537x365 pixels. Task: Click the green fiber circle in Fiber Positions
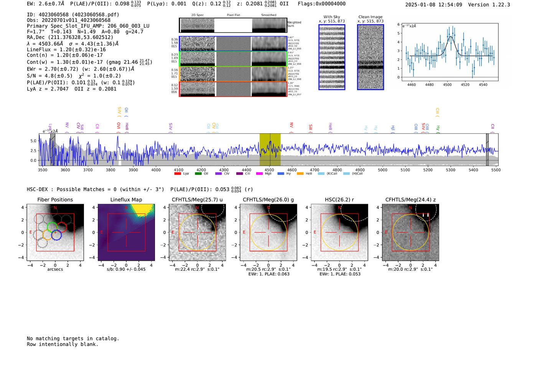(52, 227)
